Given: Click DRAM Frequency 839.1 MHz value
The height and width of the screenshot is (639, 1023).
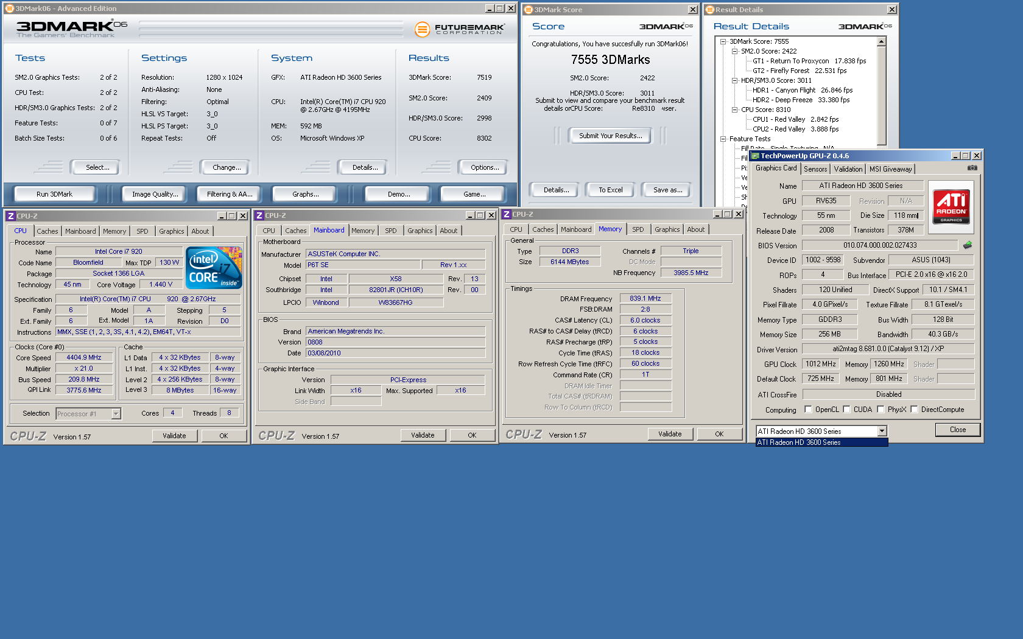Looking at the screenshot, I should [x=645, y=298].
